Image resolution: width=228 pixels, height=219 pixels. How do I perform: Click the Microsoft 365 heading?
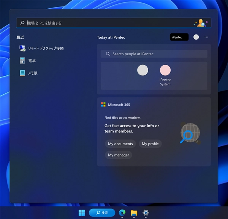point(119,105)
